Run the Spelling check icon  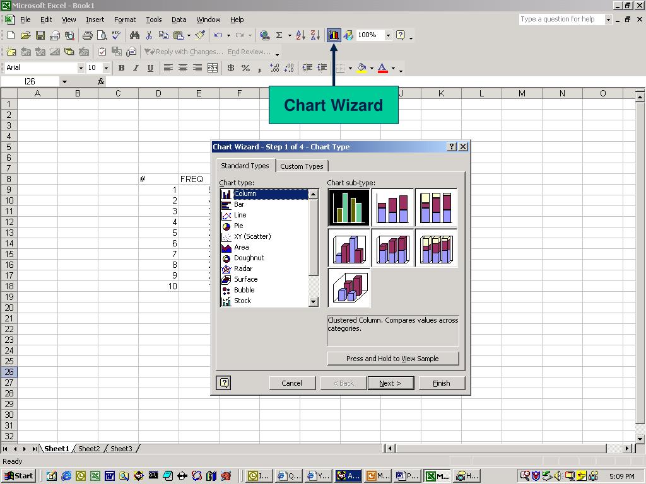[x=117, y=35]
